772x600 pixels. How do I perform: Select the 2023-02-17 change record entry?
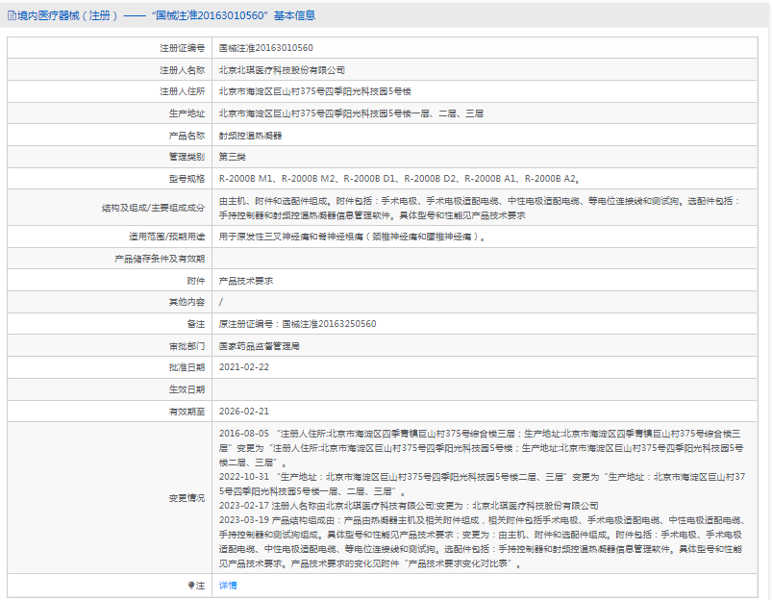pos(409,506)
